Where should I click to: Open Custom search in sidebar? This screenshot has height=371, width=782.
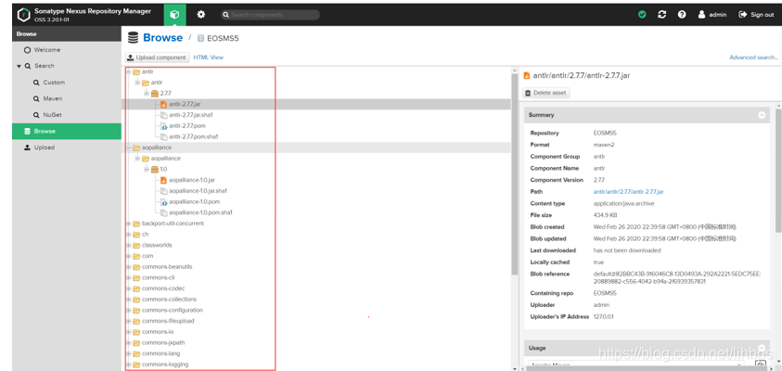[x=67, y=83]
